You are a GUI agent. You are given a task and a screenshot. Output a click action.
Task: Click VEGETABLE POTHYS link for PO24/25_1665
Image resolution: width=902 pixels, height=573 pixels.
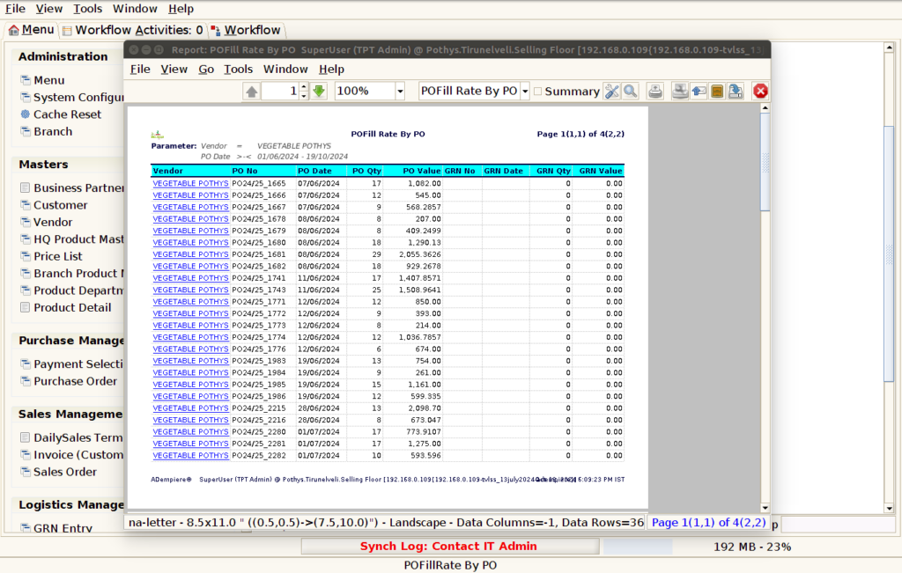(x=190, y=183)
